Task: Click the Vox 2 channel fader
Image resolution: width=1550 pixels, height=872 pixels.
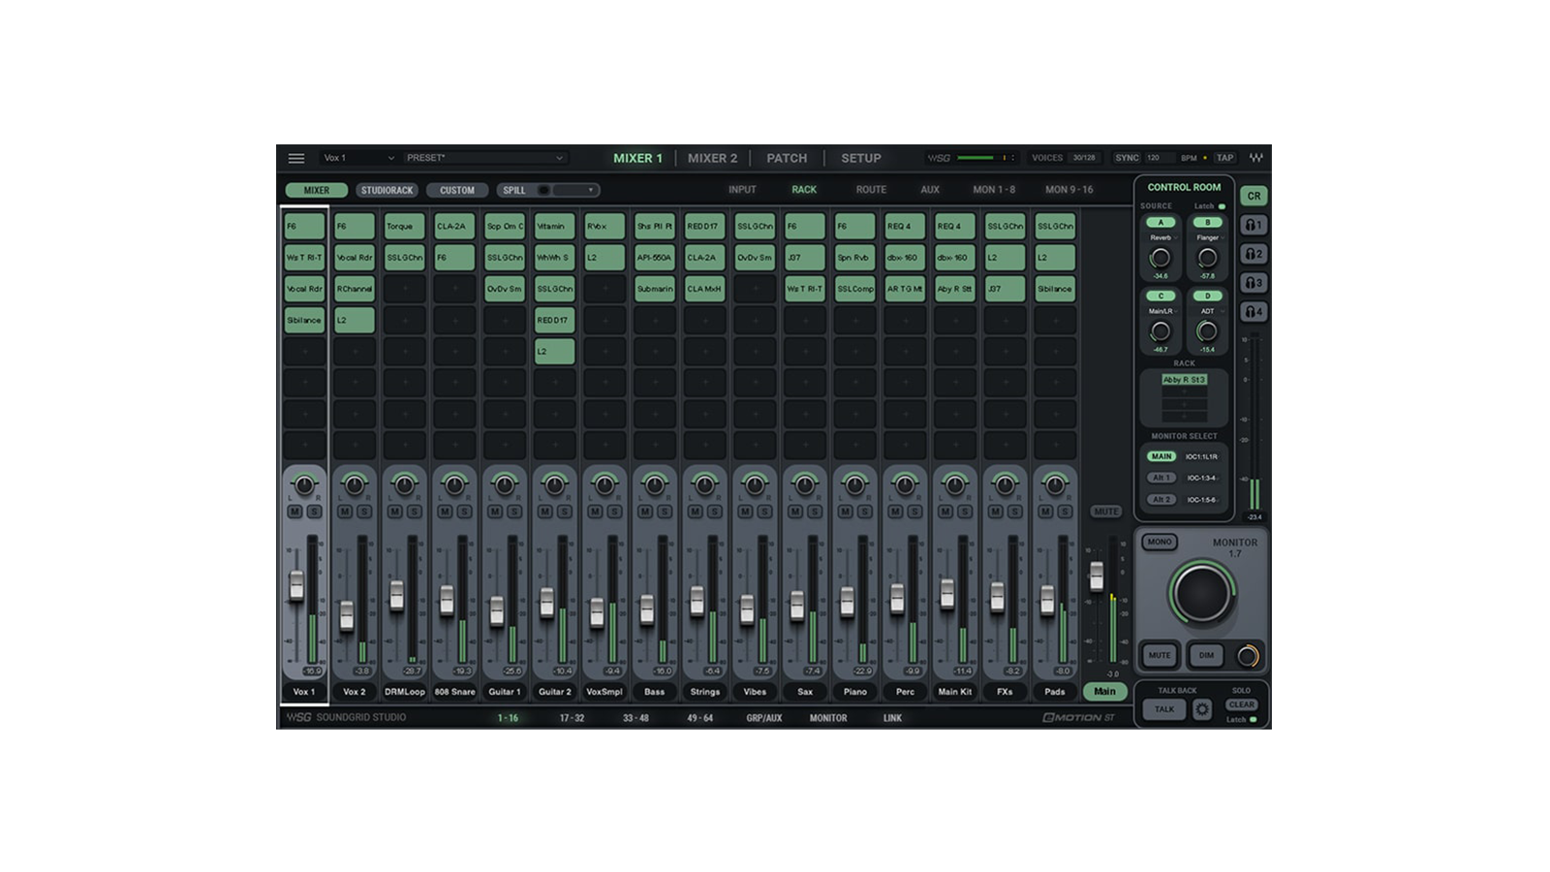Action: pos(347,615)
